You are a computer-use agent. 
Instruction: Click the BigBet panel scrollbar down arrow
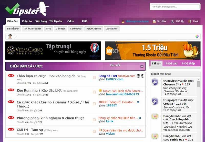pyautogui.click(x=198, y=140)
